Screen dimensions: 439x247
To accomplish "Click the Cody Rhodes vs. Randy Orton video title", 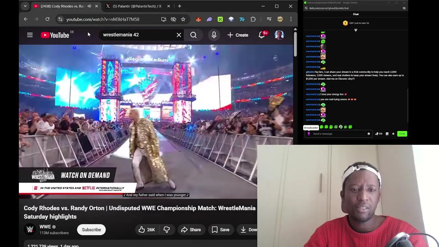I will (x=140, y=212).
